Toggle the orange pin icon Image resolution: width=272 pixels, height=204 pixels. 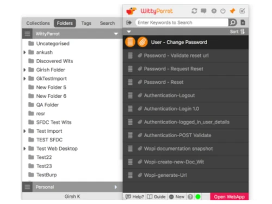tap(232, 11)
